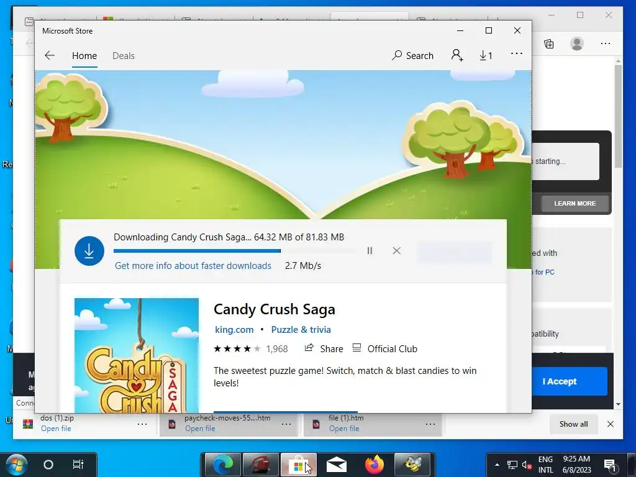Click the sign-in account icon in Store
The height and width of the screenshot is (477, 636).
457,55
